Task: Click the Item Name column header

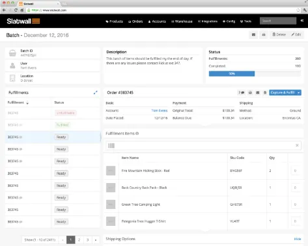Action: click(x=130, y=158)
